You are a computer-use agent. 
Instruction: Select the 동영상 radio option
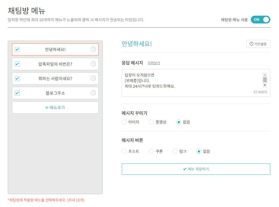tap(151, 122)
